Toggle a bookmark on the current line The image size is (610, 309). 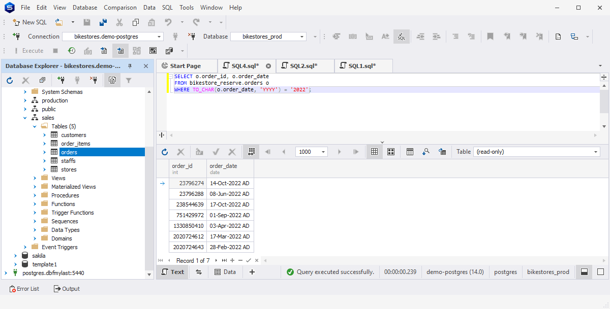pos(490,36)
